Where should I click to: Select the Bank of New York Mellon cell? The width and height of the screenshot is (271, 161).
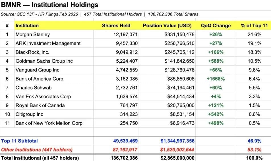point(49,123)
